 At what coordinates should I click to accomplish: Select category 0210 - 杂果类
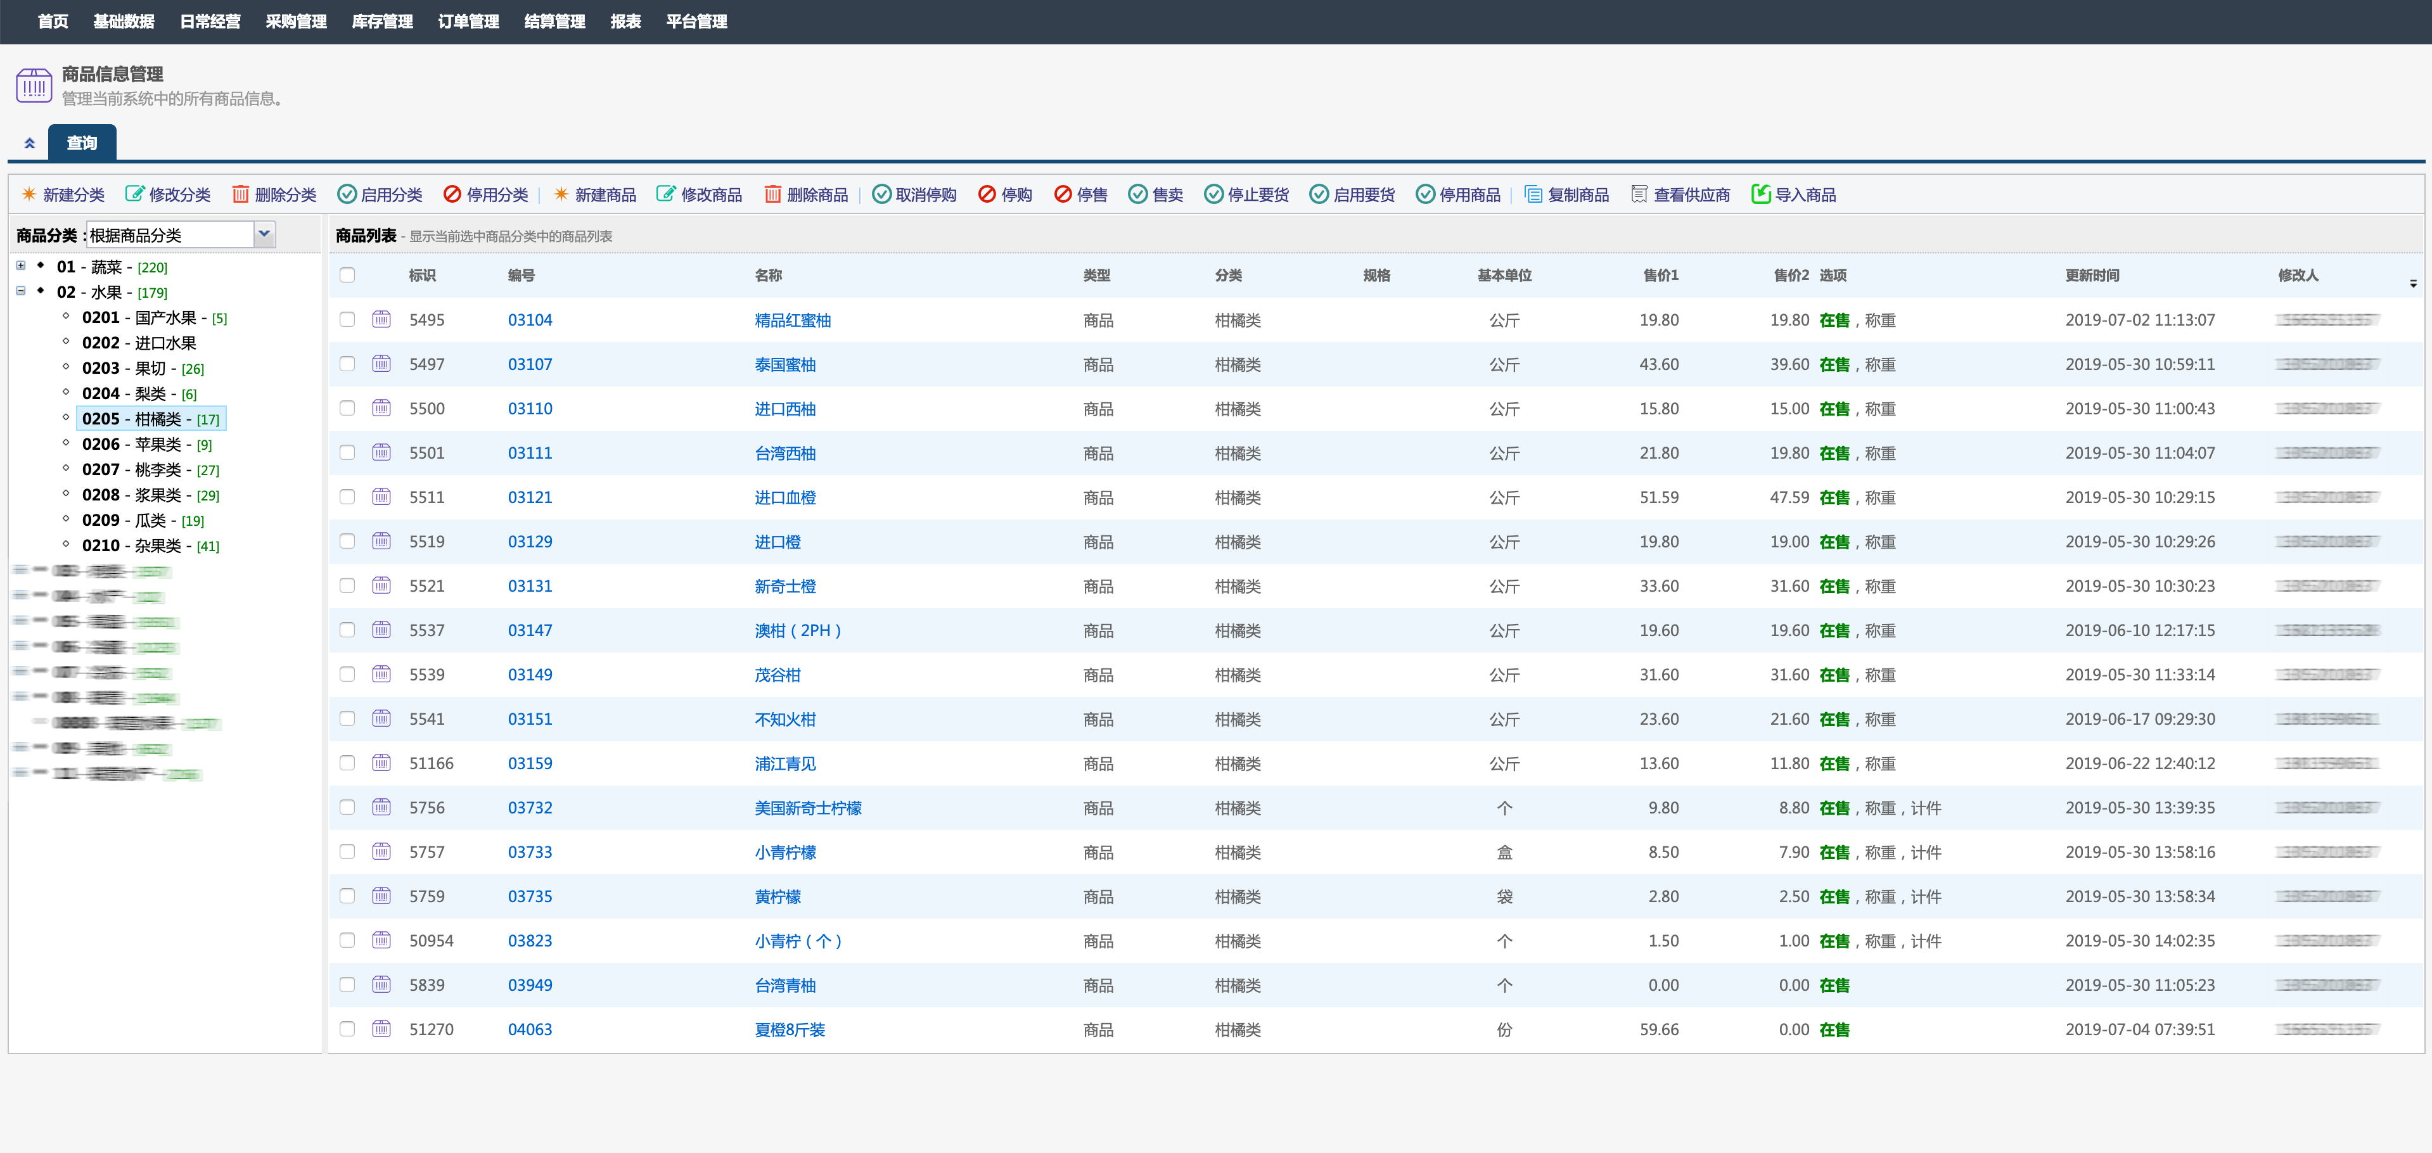[x=150, y=545]
